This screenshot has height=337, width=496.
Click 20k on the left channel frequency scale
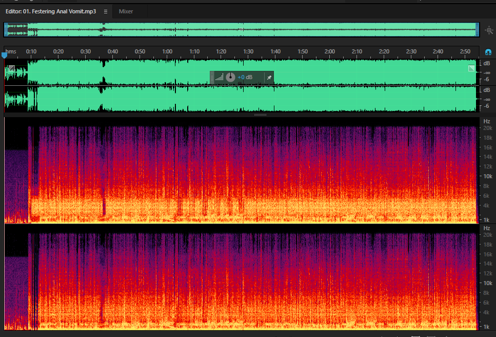487,128
